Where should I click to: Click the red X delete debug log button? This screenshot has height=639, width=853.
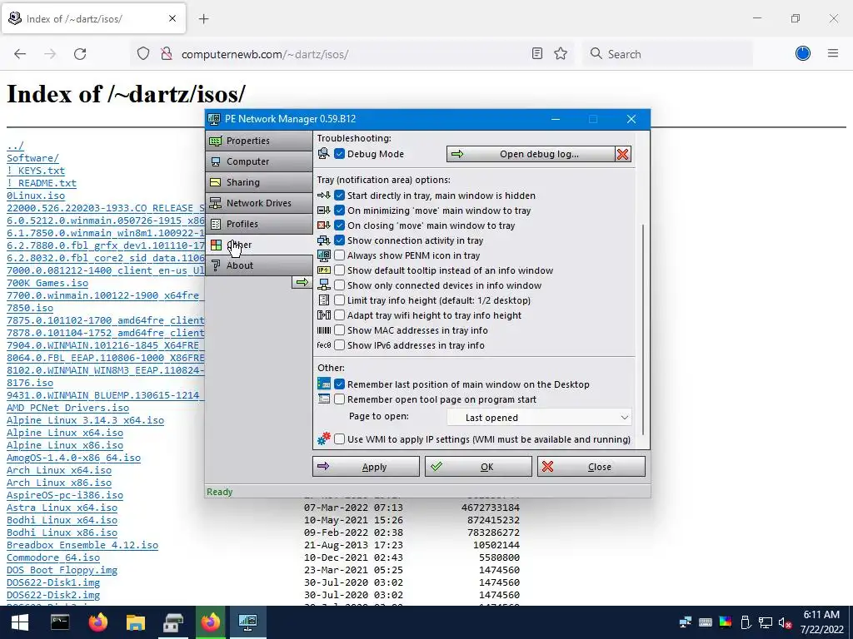click(x=623, y=154)
